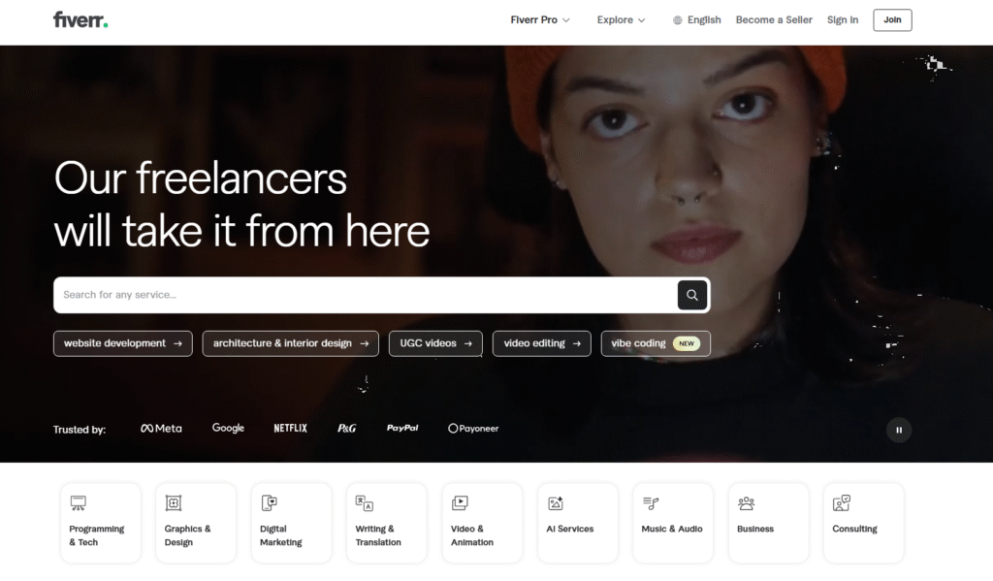Click the AI Services label

570,529
